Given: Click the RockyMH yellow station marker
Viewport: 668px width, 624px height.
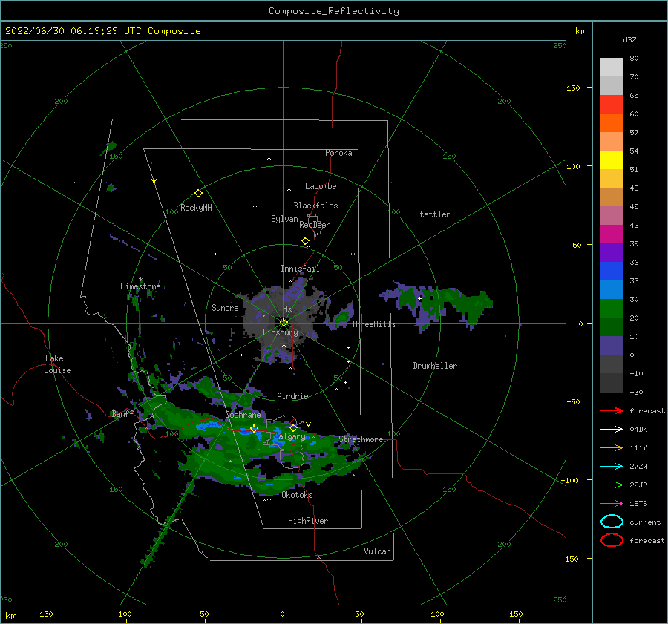Looking at the screenshot, I should [198, 194].
